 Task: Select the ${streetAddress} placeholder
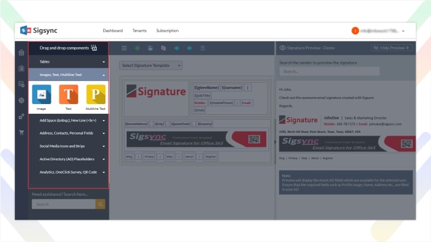(137, 124)
